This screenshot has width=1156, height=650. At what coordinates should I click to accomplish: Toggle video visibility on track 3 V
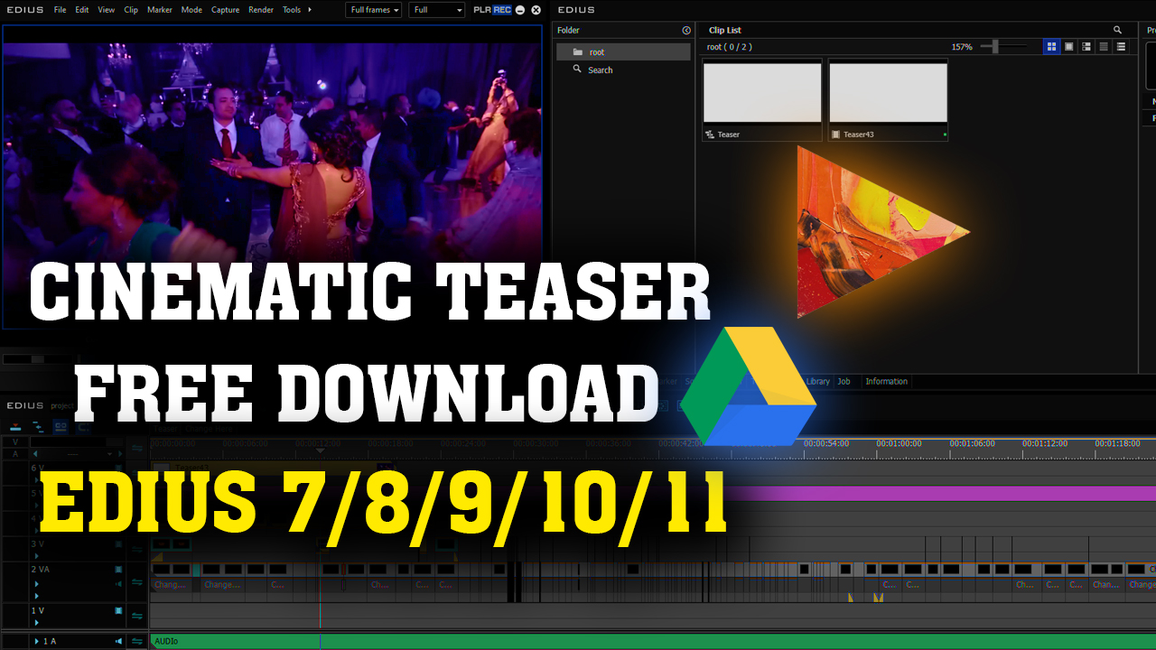[x=118, y=544]
